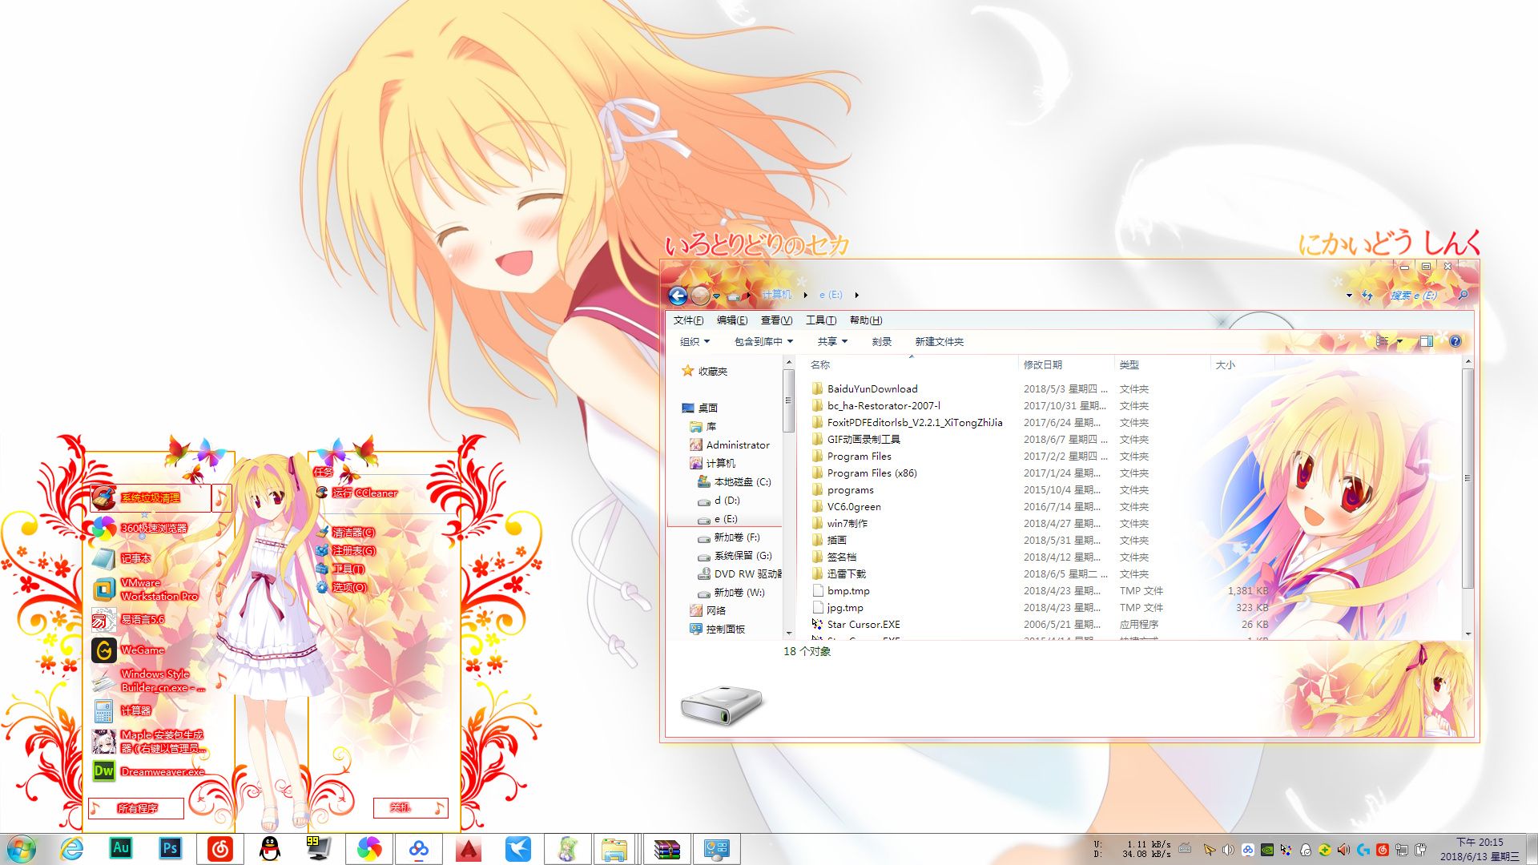
Task: Select the Star Cursor.EXE file
Action: click(x=864, y=624)
